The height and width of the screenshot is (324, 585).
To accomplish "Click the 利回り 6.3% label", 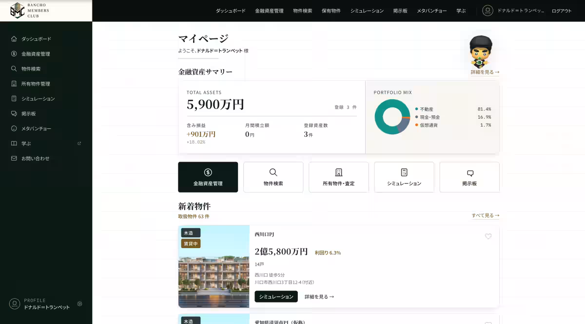I will tap(328, 253).
